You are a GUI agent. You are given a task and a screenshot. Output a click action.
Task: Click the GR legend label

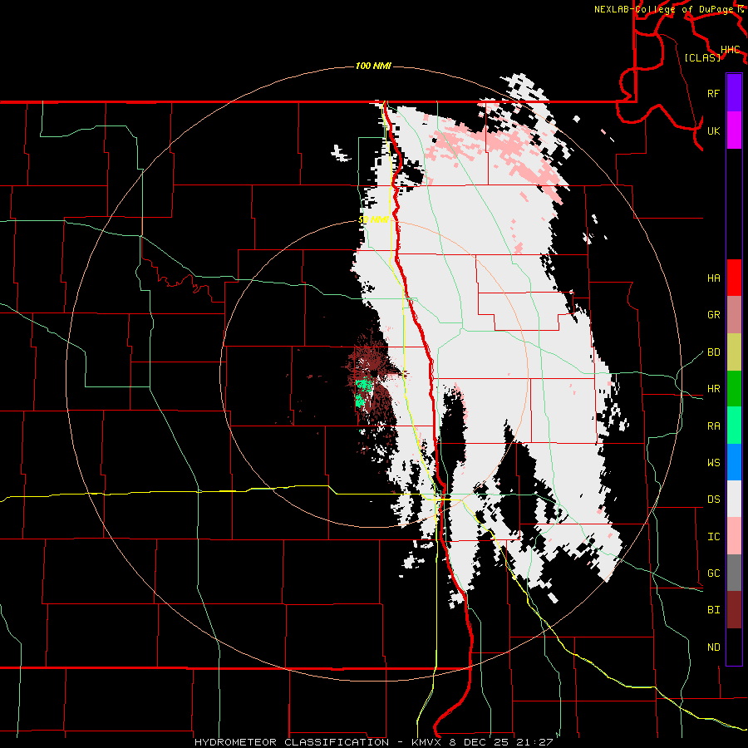tap(713, 315)
